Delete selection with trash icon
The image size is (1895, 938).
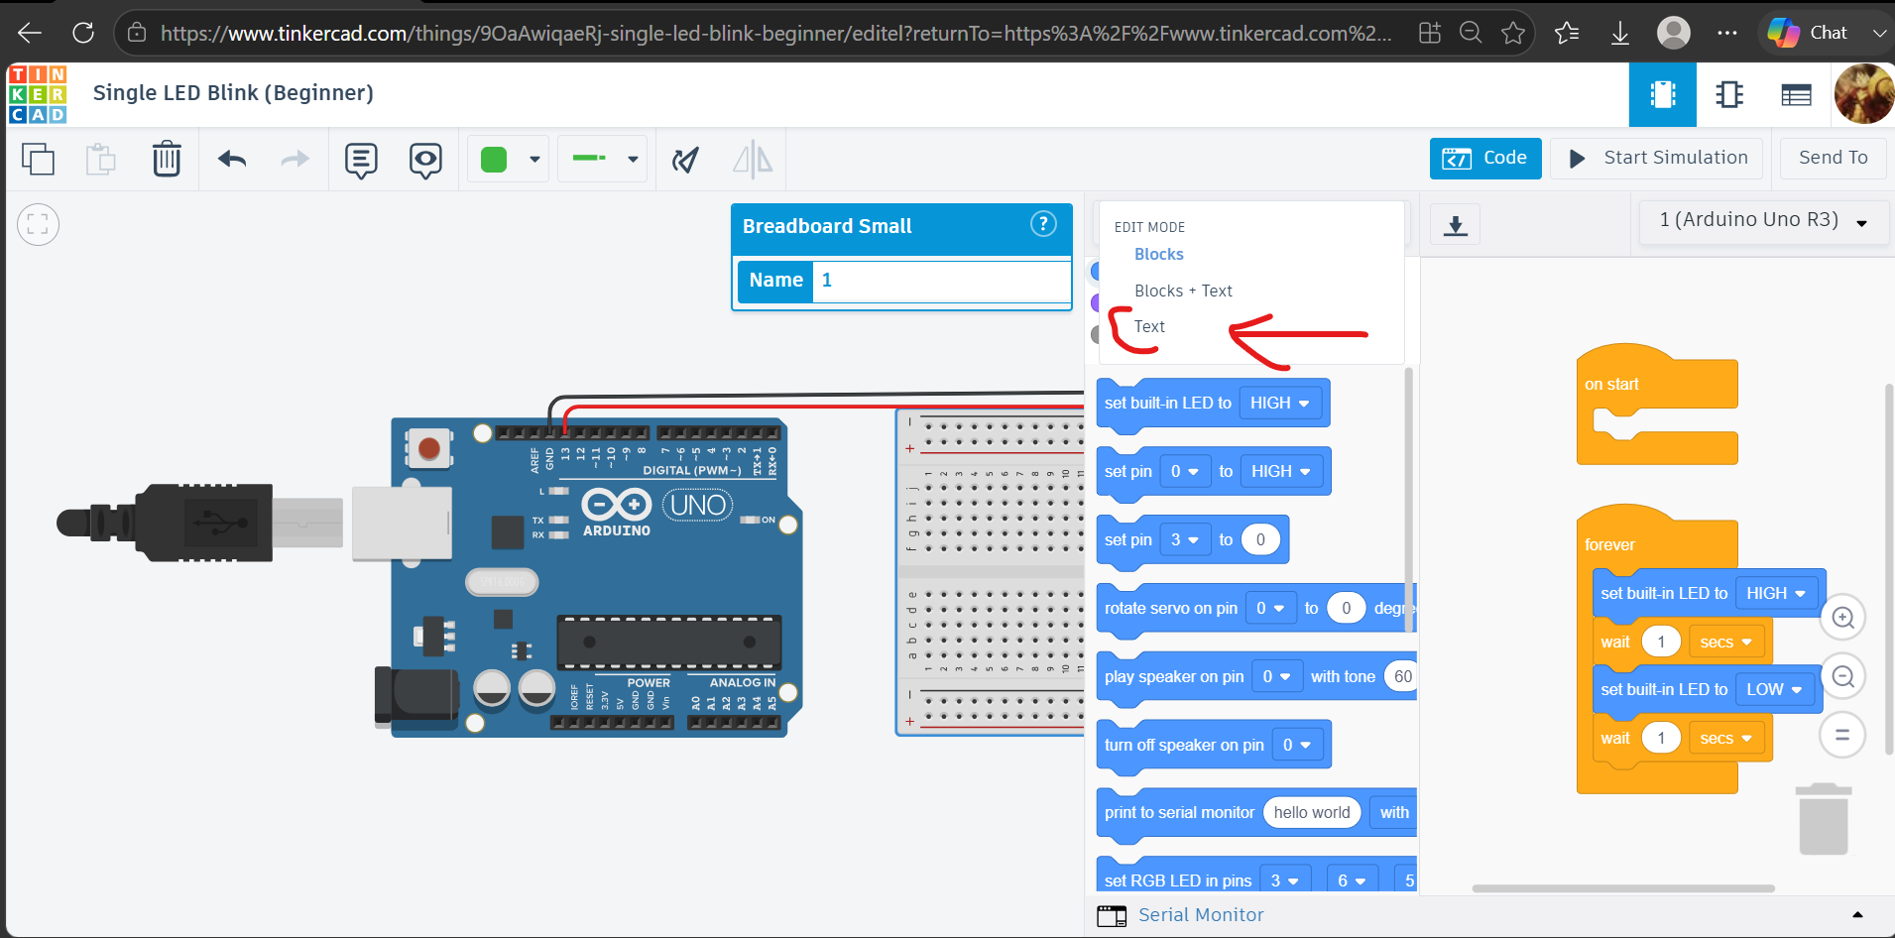click(167, 159)
